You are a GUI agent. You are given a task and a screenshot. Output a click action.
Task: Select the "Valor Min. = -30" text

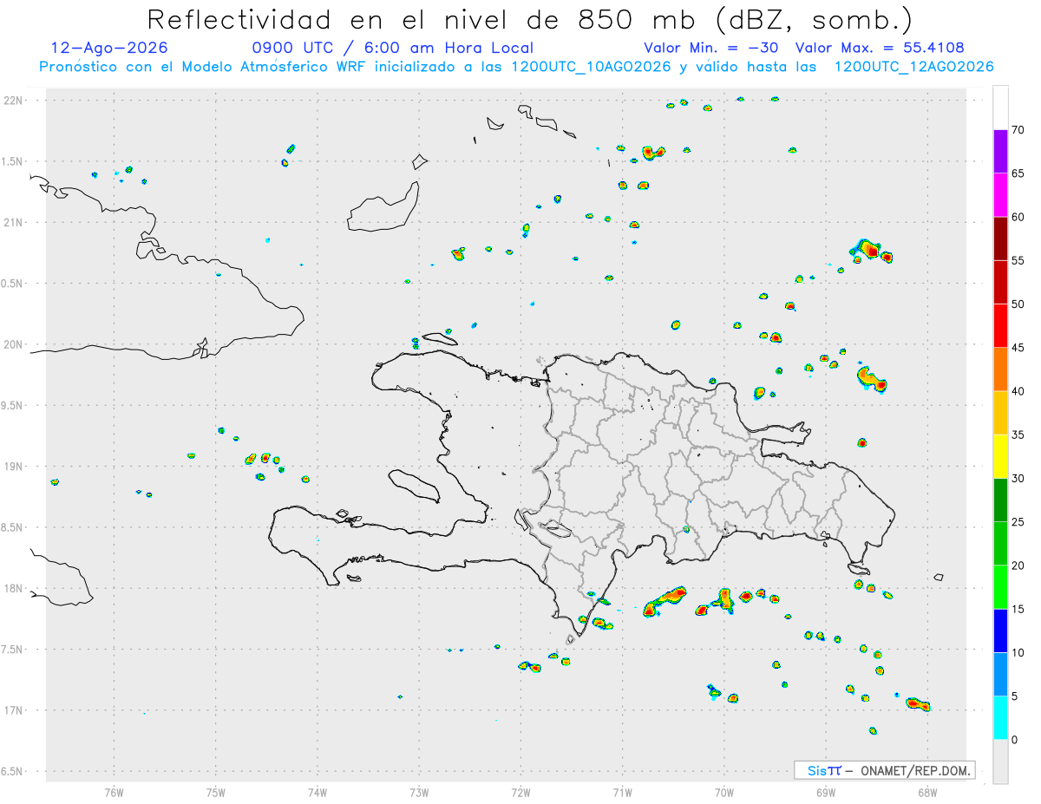(711, 48)
